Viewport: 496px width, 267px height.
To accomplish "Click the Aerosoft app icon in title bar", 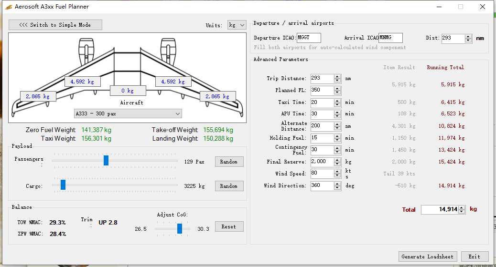I will tap(9, 7).
